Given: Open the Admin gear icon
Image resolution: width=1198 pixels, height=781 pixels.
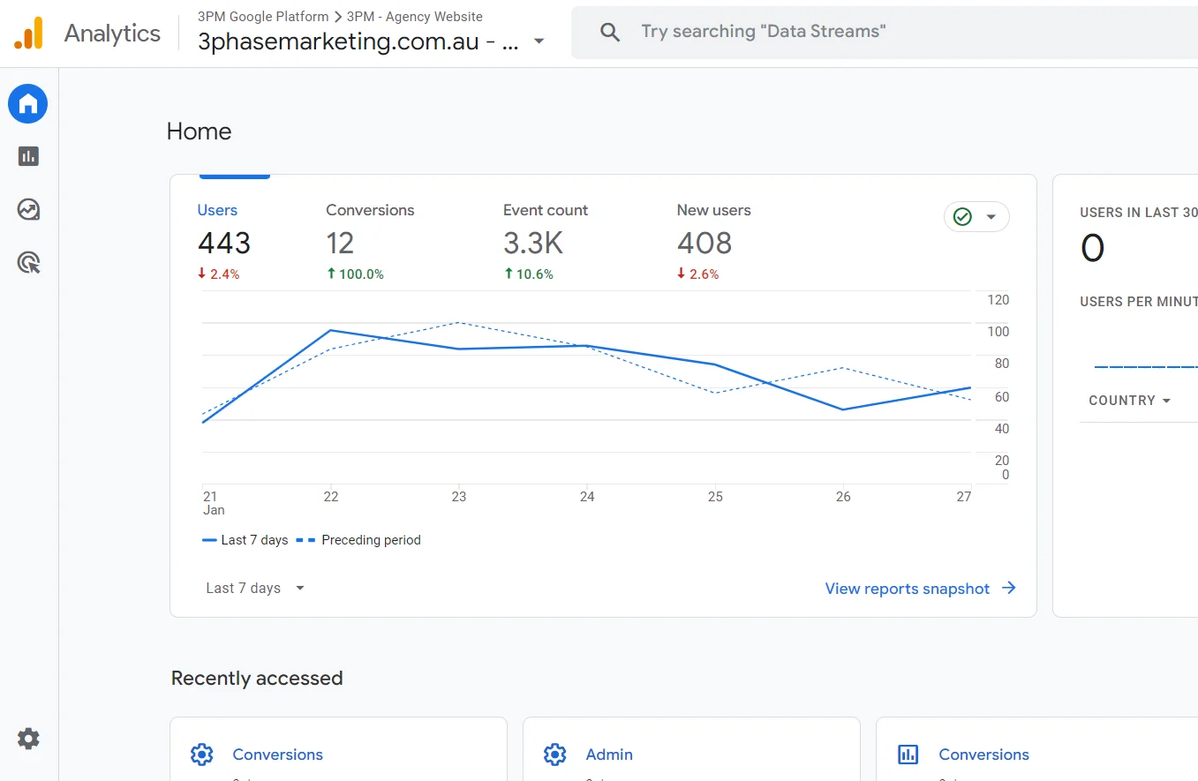Looking at the screenshot, I should coord(28,739).
